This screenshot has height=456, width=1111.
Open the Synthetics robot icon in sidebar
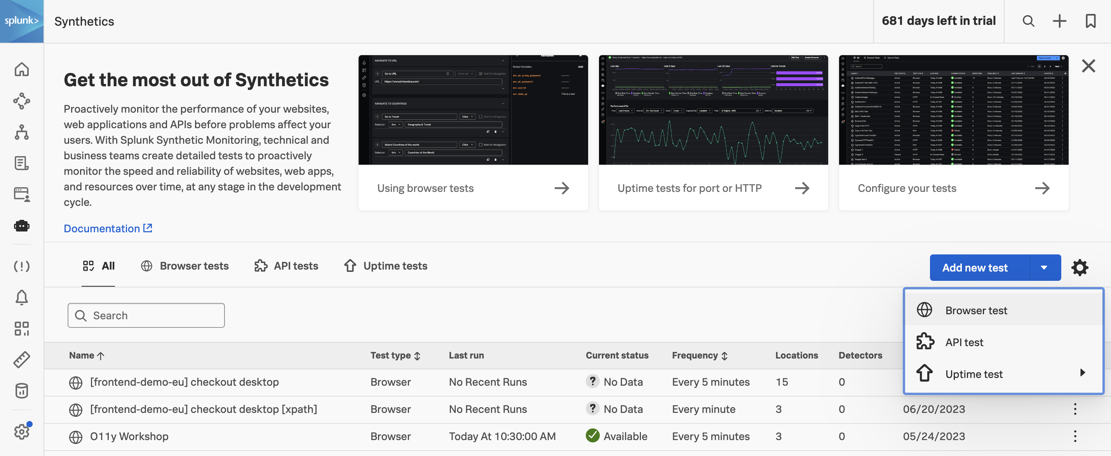22,226
